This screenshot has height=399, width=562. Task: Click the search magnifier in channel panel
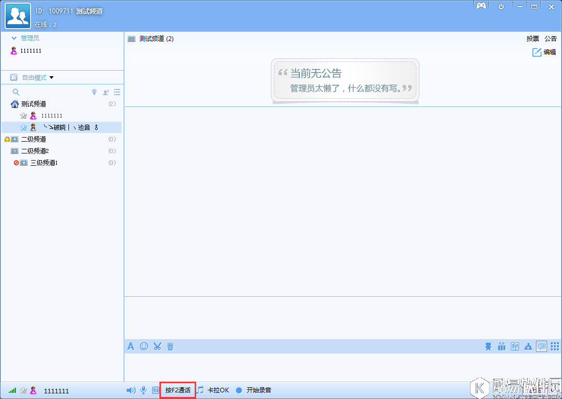(x=15, y=92)
